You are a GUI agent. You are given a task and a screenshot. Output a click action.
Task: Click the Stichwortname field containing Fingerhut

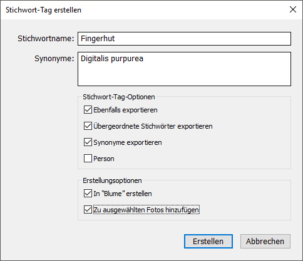184,39
